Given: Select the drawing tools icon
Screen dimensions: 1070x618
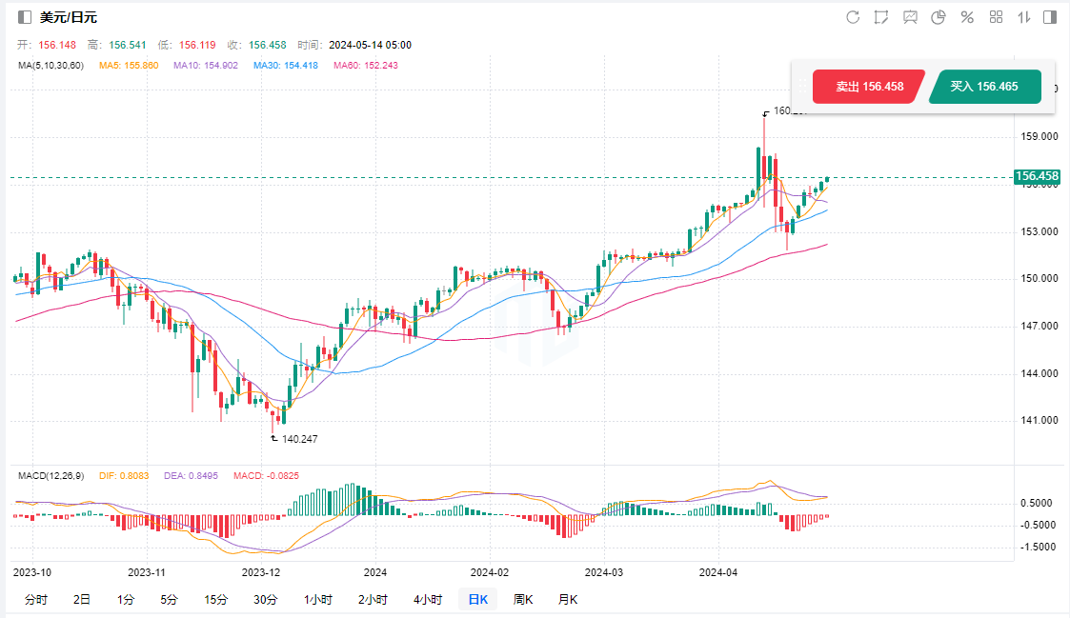Looking at the screenshot, I should [x=881, y=17].
